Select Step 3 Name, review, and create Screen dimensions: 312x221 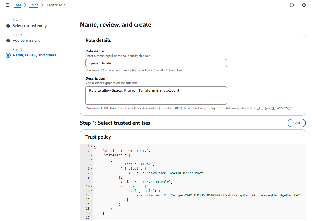pos(35,55)
